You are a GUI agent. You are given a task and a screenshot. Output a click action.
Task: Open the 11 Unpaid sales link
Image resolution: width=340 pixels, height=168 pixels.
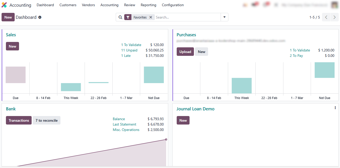tap(129, 50)
